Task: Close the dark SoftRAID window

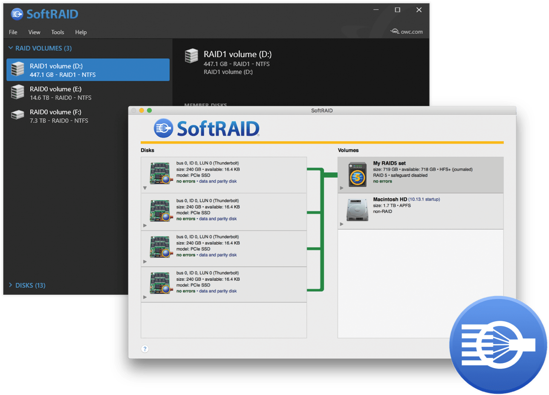Action: pyautogui.click(x=419, y=10)
